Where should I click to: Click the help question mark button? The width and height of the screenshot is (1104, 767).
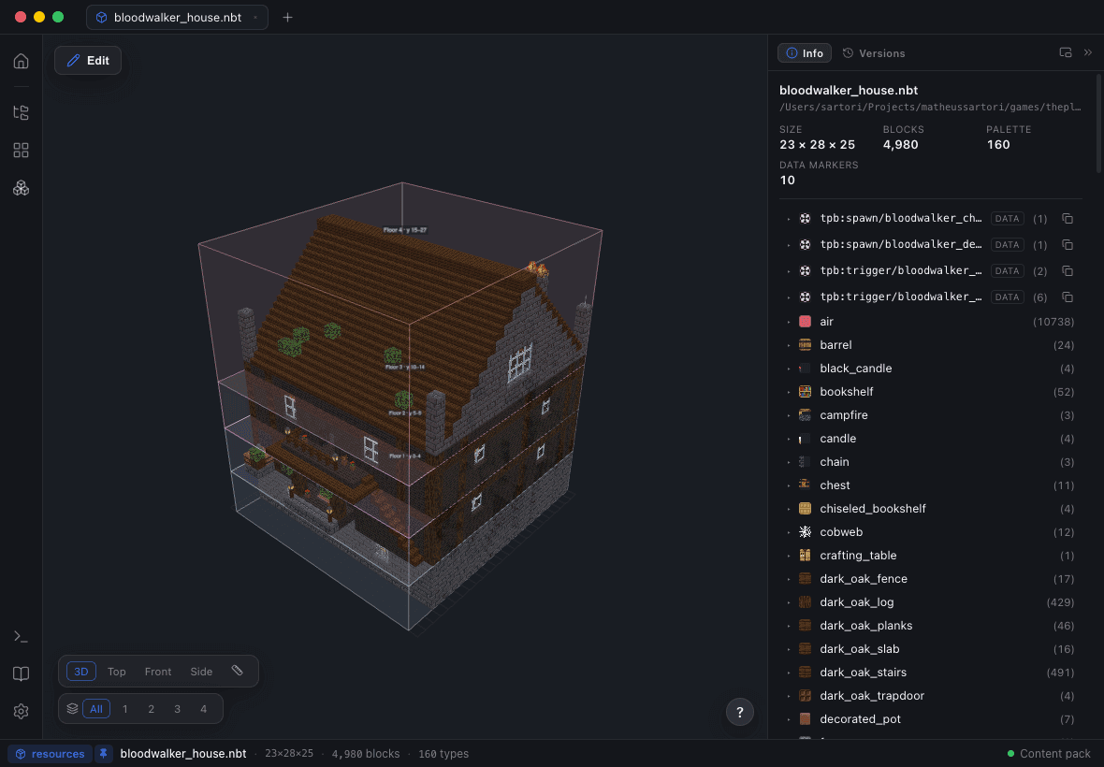[739, 712]
